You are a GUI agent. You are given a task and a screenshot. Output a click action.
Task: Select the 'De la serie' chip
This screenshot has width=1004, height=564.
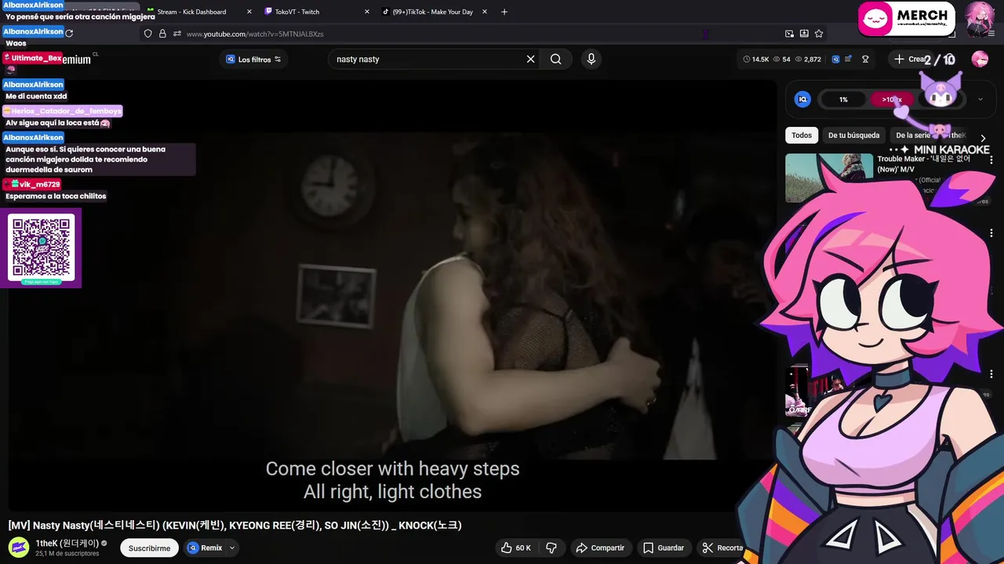click(x=913, y=136)
